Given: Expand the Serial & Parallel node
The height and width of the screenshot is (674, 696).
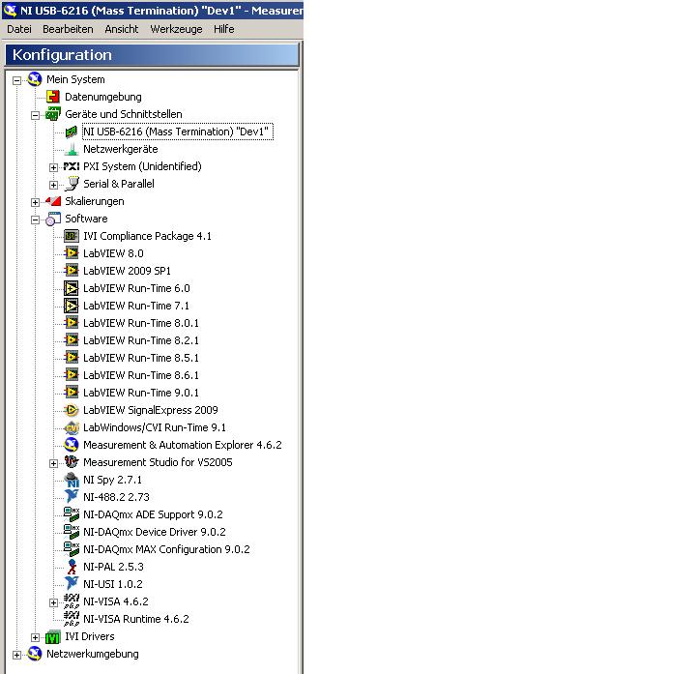Looking at the screenshot, I should click(53, 185).
